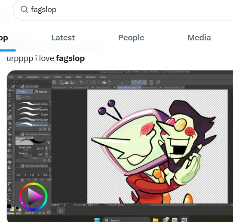This screenshot has width=233, height=222.
Task: Click the magnifier icon in the search box
Action: [x=24, y=9]
